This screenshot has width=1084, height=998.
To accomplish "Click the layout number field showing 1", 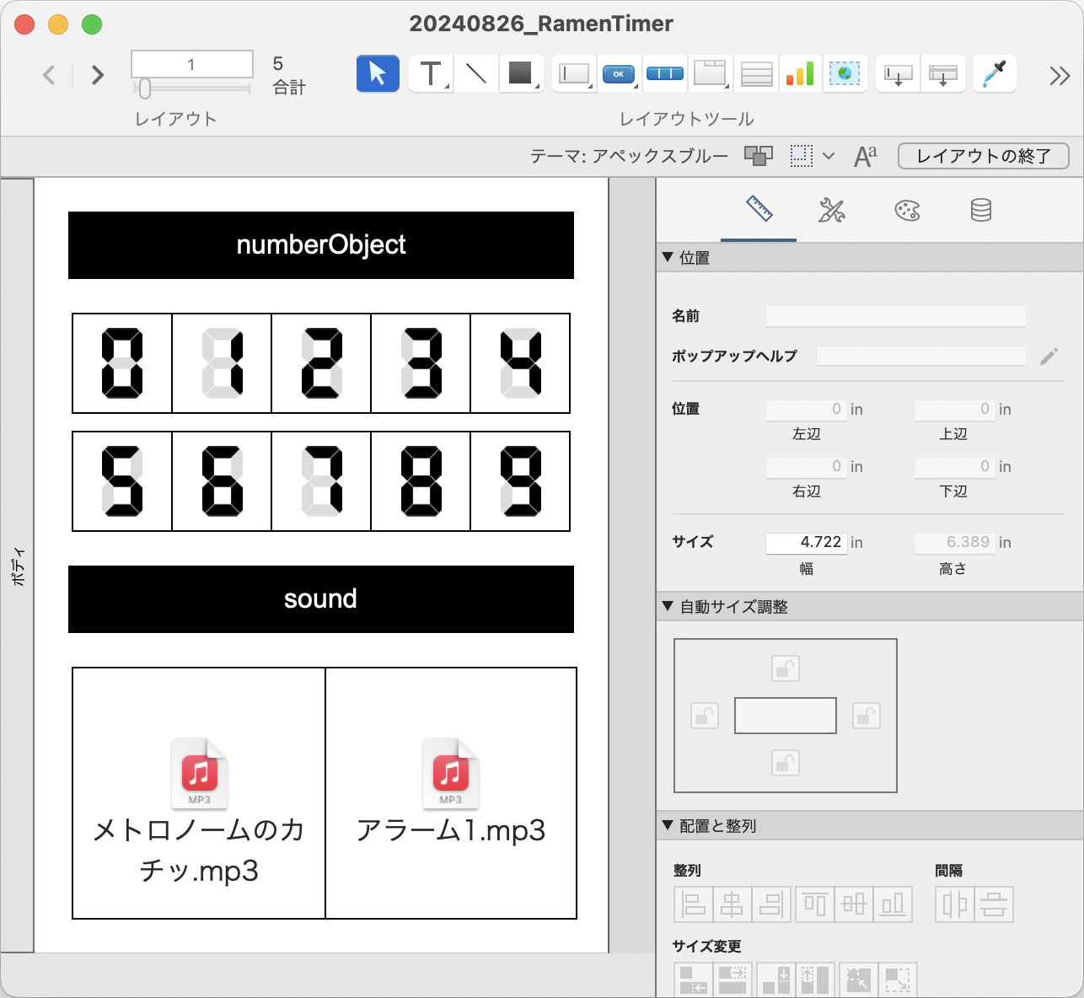I will (191, 64).
